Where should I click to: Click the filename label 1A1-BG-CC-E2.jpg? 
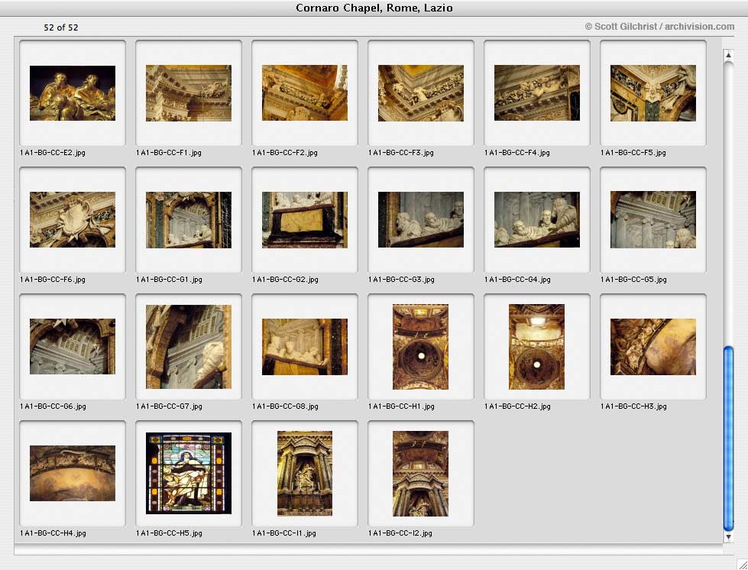click(53, 153)
